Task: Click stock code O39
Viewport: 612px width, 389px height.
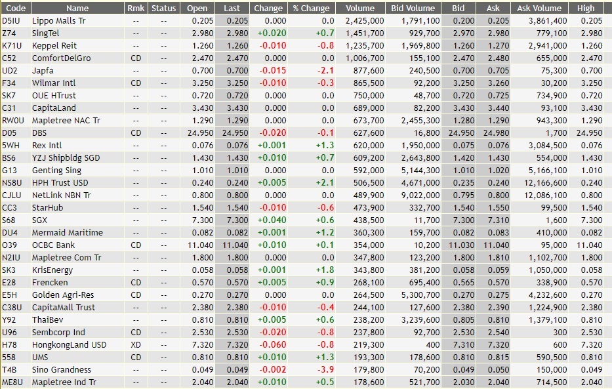Action: coord(9,245)
